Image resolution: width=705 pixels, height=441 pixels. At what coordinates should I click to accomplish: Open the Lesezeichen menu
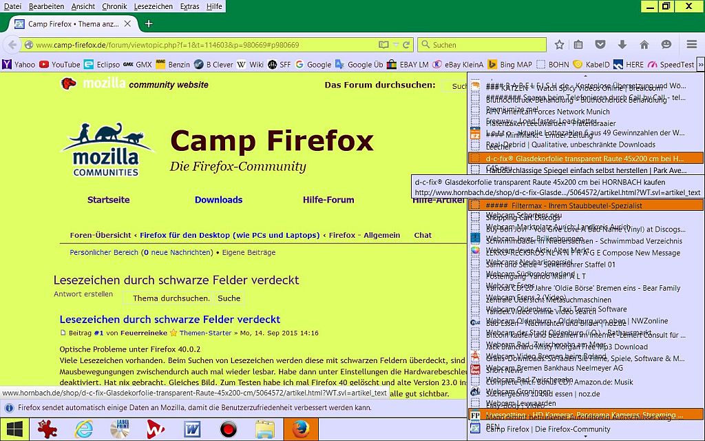pyautogui.click(x=154, y=6)
